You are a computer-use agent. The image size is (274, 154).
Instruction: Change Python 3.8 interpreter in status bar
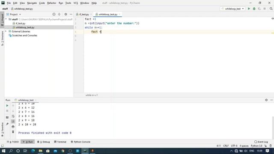click(x=256, y=146)
